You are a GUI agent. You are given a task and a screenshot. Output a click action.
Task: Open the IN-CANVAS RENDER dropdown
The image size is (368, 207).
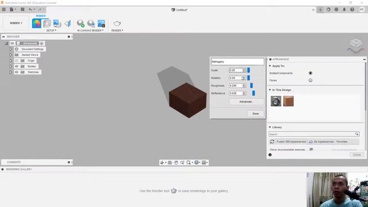click(90, 30)
